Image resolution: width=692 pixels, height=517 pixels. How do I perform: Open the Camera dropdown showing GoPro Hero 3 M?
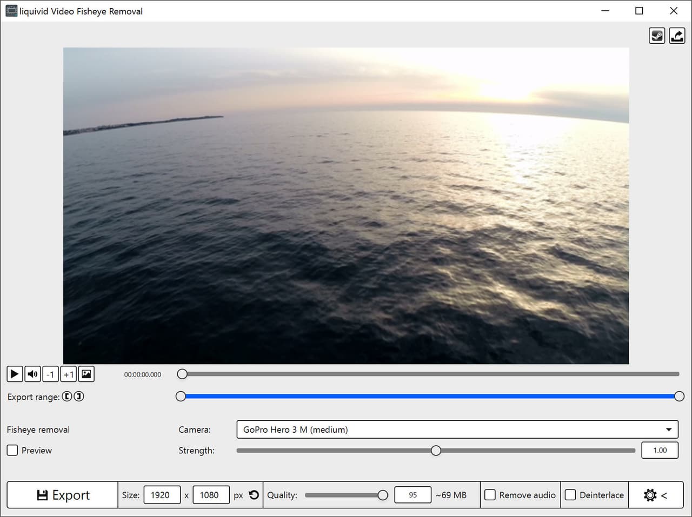(457, 429)
